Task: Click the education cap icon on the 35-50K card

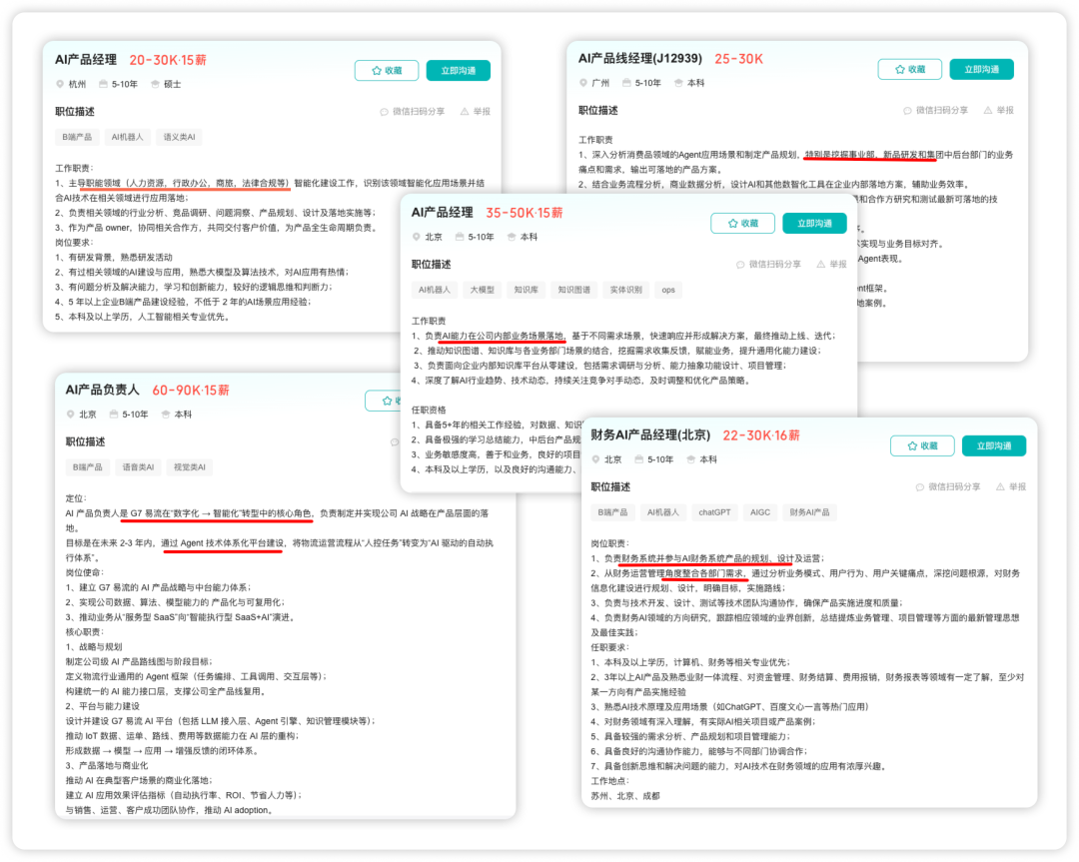Action: [x=512, y=237]
